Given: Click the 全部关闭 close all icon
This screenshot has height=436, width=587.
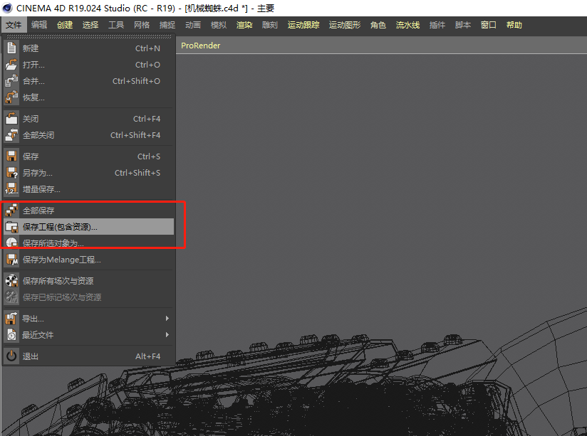Looking at the screenshot, I should point(11,135).
